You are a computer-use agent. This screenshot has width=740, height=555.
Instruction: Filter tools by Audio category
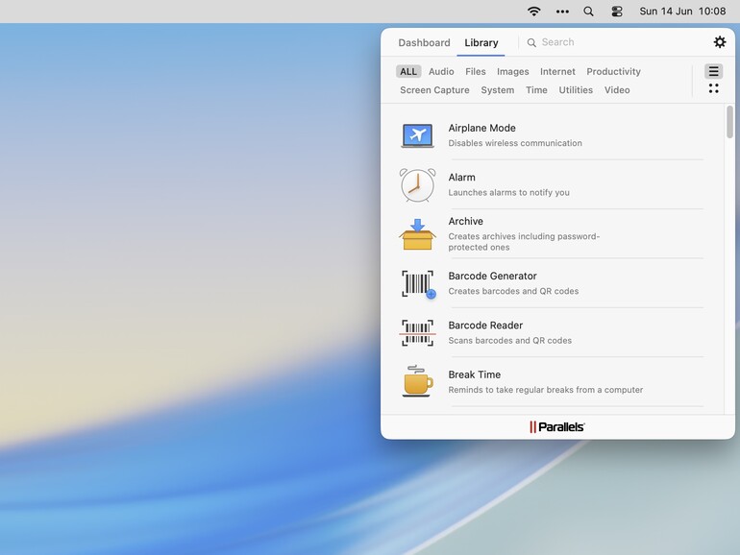tap(441, 71)
